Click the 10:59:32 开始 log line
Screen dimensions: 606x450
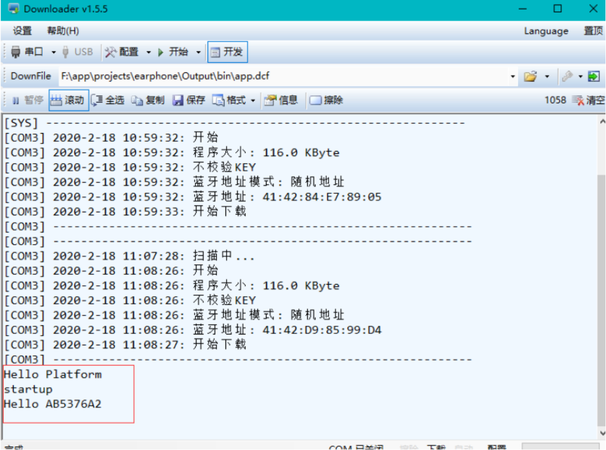(111, 138)
